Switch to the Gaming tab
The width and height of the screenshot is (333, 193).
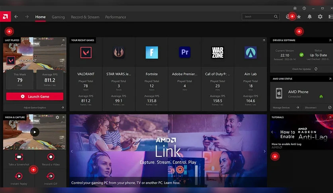tap(58, 17)
